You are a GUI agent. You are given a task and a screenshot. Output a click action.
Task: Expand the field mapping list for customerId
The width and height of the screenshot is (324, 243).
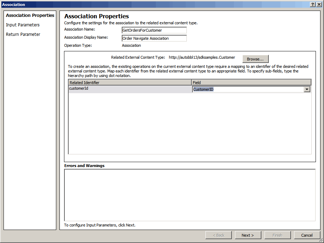307,89
